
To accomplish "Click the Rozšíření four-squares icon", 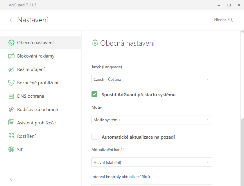I will click(11, 136).
